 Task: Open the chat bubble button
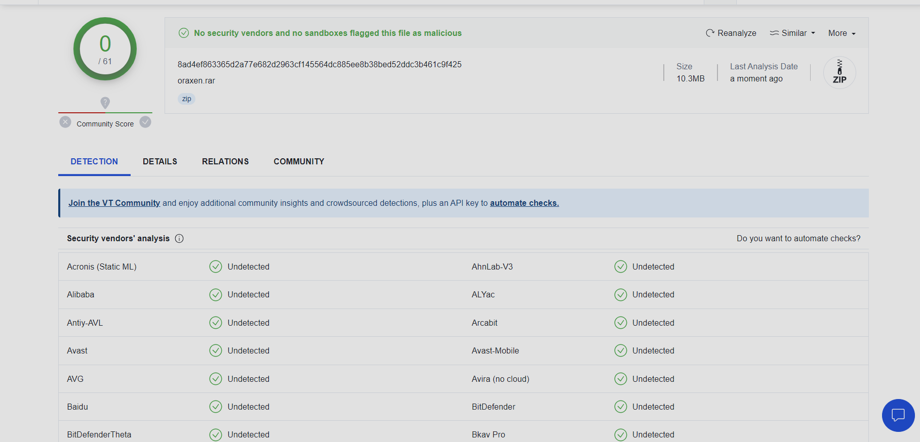click(x=898, y=415)
